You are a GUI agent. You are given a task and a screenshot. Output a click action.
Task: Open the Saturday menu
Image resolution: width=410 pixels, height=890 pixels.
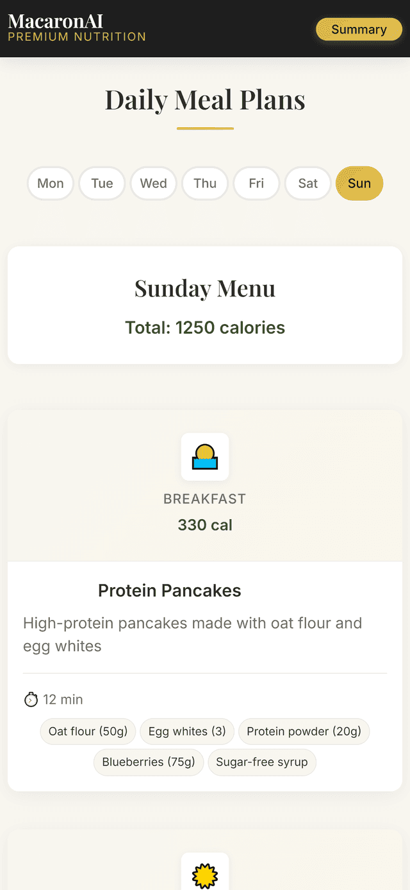[x=307, y=183]
